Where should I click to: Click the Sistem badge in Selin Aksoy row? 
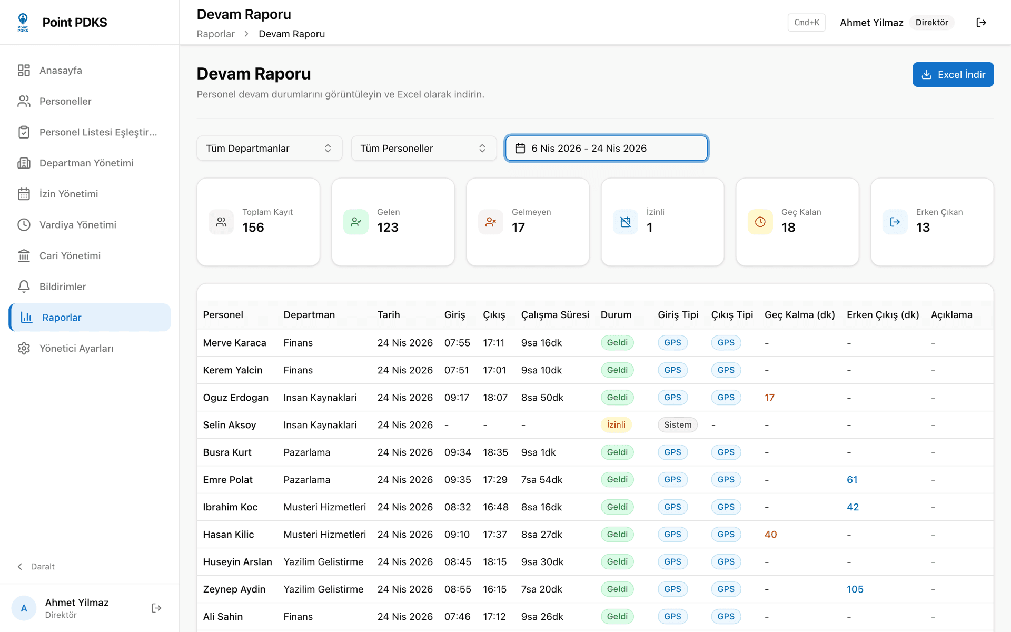pos(678,425)
